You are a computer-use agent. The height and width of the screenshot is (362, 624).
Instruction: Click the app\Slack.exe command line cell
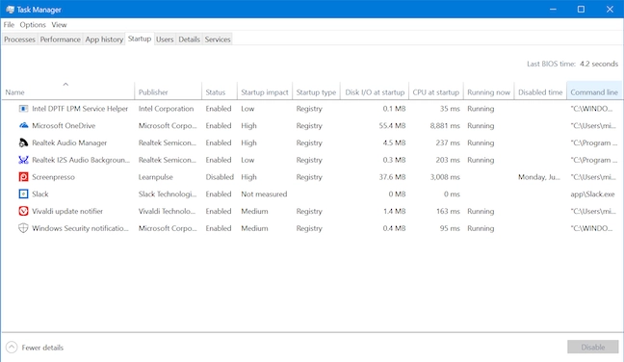pos(592,194)
